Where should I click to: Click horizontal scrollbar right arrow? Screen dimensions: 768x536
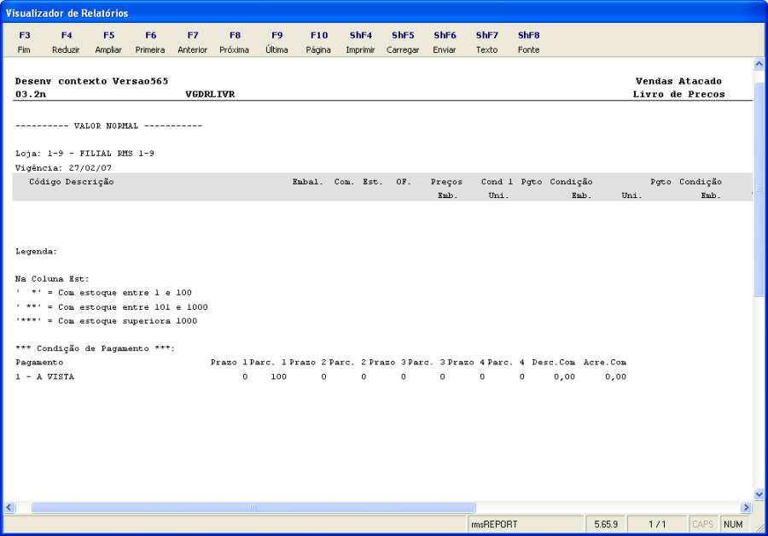[747, 508]
